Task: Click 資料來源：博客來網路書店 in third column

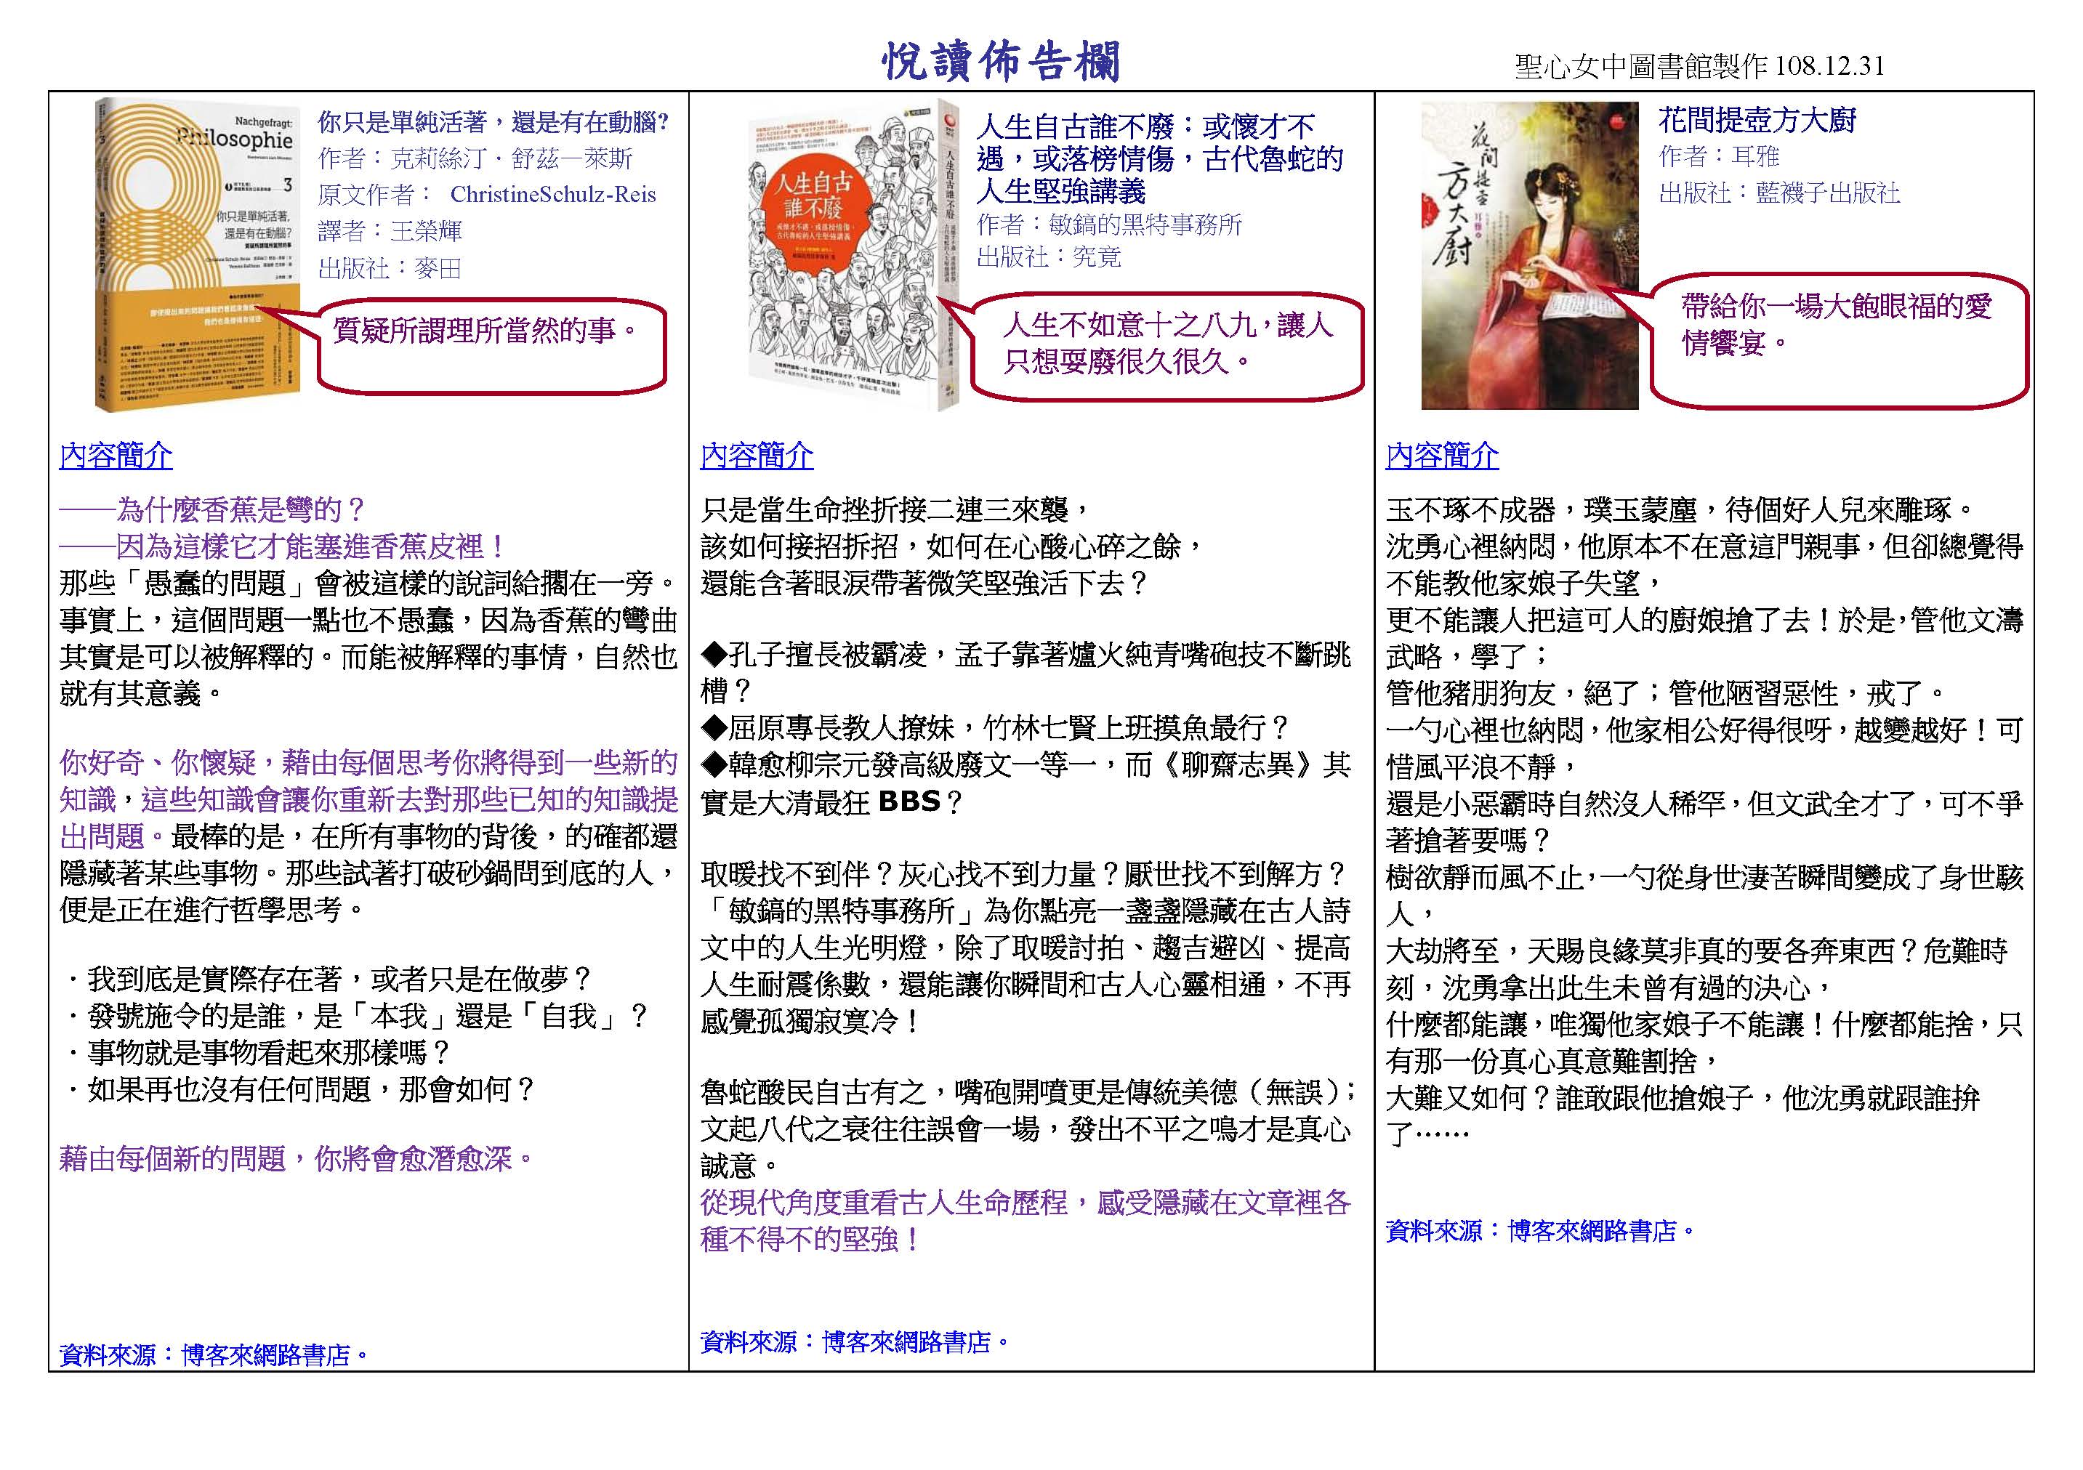Action: pos(1542,1231)
